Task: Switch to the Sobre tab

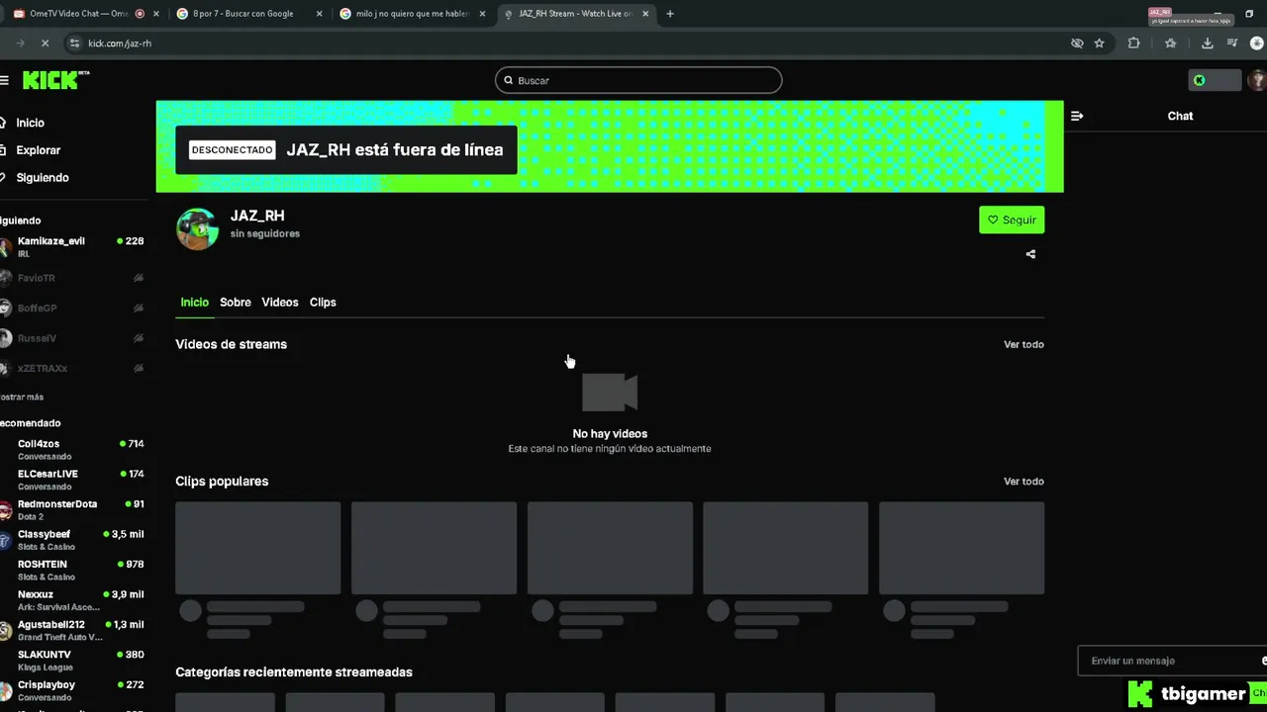Action: [x=235, y=303]
